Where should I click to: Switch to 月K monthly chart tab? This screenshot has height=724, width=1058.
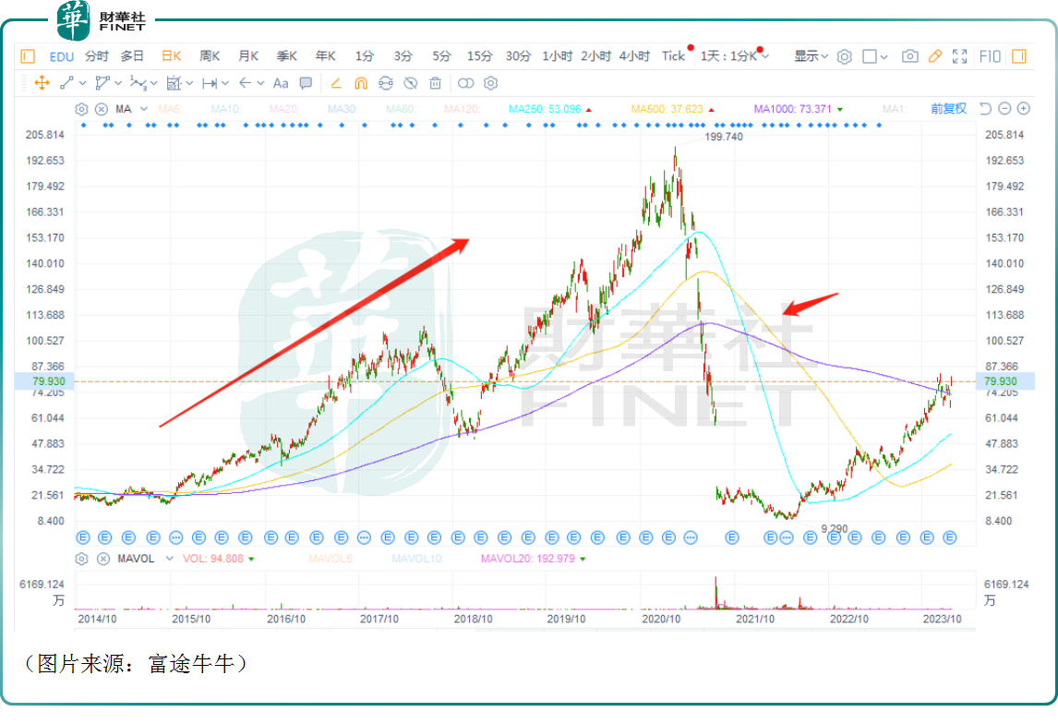click(x=248, y=56)
